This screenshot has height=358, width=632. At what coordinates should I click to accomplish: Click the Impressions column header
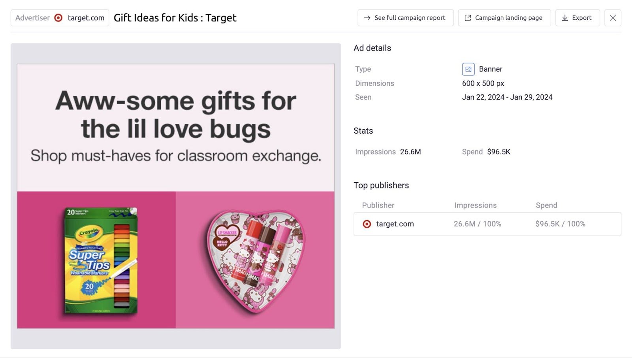pyautogui.click(x=475, y=205)
